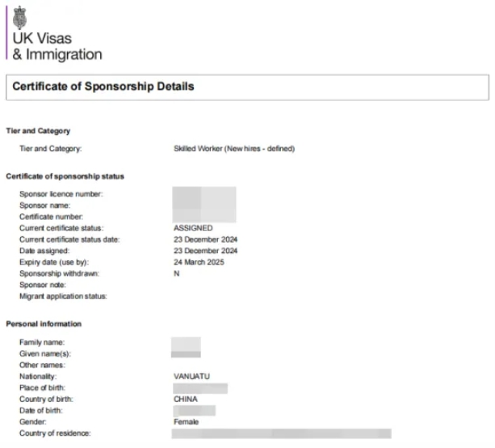Select the Certificate of sponsorship status heading
The height and width of the screenshot is (448, 495).
click(x=65, y=176)
